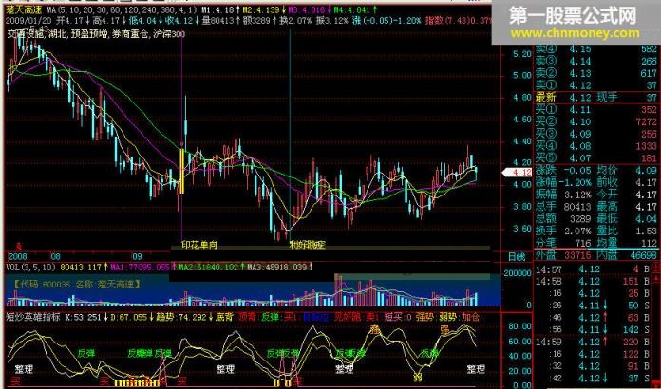Image resolution: width=661 pixels, height=389 pixels.
Task: Click the K:53.251 indicator value
Action: [86, 317]
